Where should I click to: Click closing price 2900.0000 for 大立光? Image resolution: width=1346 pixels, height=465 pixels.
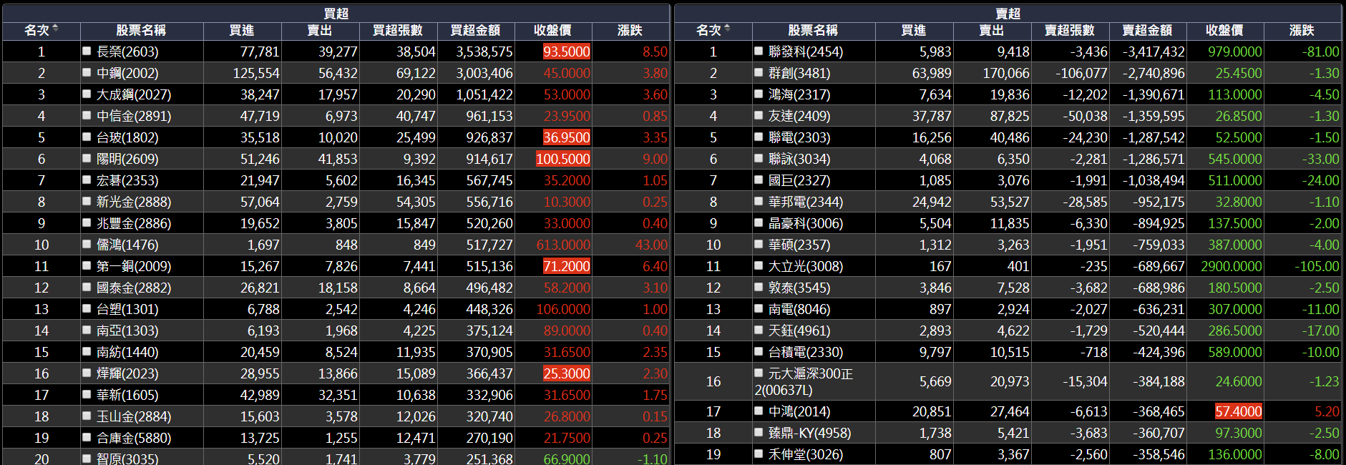(x=1232, y=266)
